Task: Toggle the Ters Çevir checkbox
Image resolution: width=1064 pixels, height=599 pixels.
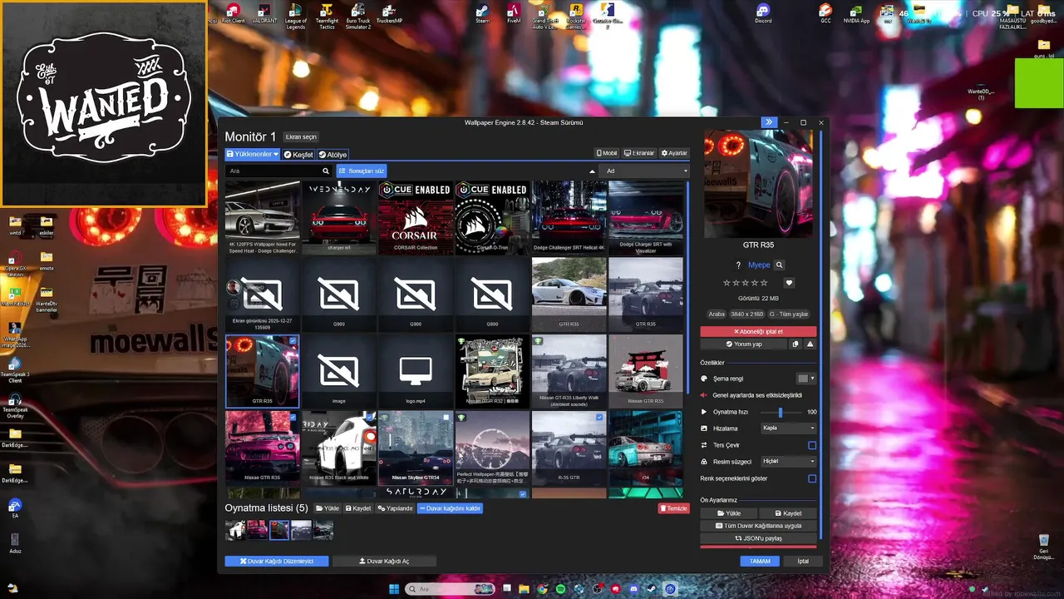Action: pos(812,445)
